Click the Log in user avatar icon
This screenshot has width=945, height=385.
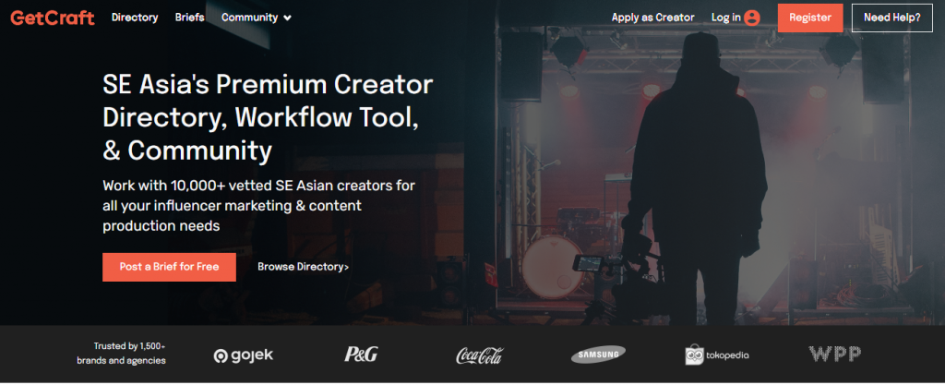[x=751, y=18]
